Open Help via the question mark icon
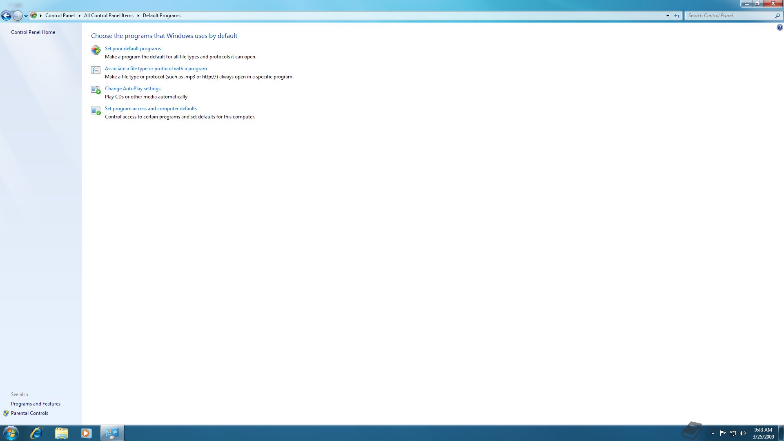 (780, 27)
